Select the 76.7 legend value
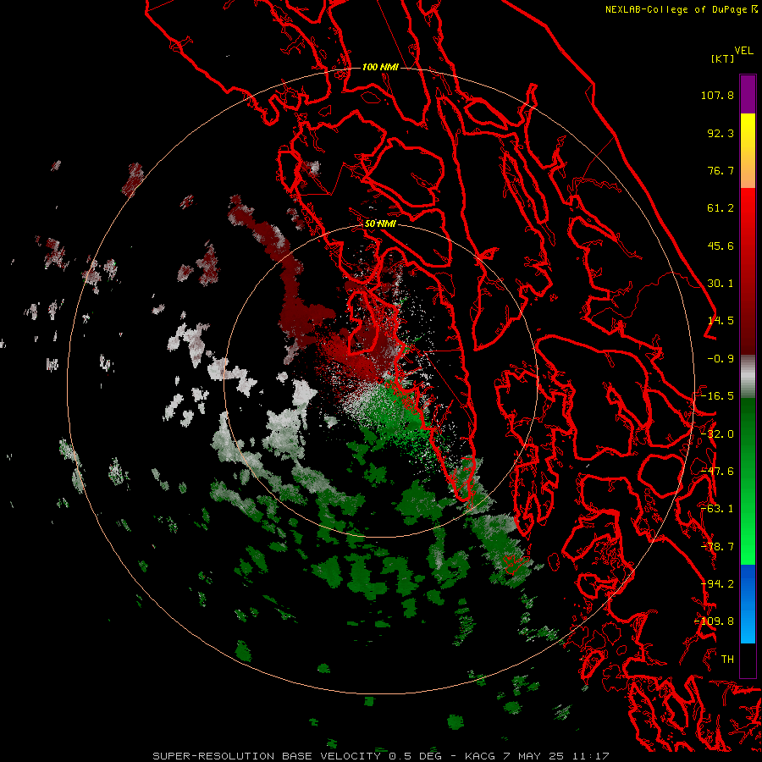The height and width of the screenshot is (762, 762). tap(721, 170)
